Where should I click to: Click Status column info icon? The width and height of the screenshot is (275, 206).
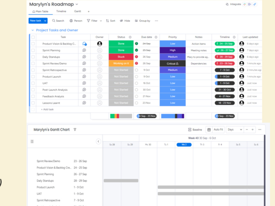[x=130, y=37]
